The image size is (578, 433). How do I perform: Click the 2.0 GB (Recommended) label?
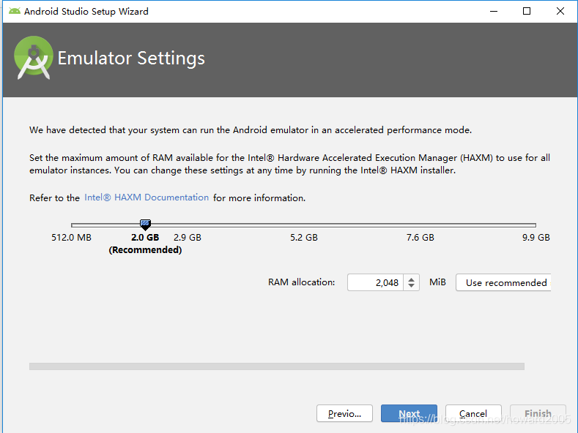point(145,244)
